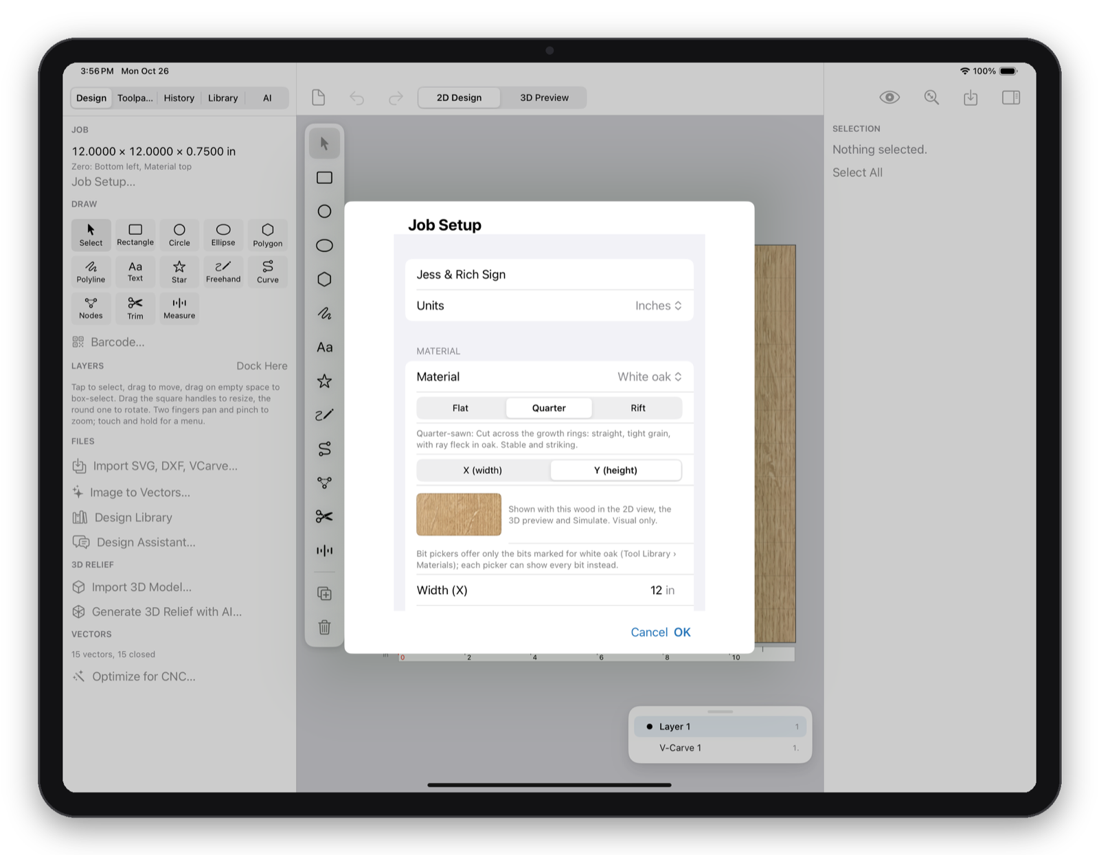Select Quarter grain cut option
This screenshot has height=855, width=1099.
pos(549,408)
